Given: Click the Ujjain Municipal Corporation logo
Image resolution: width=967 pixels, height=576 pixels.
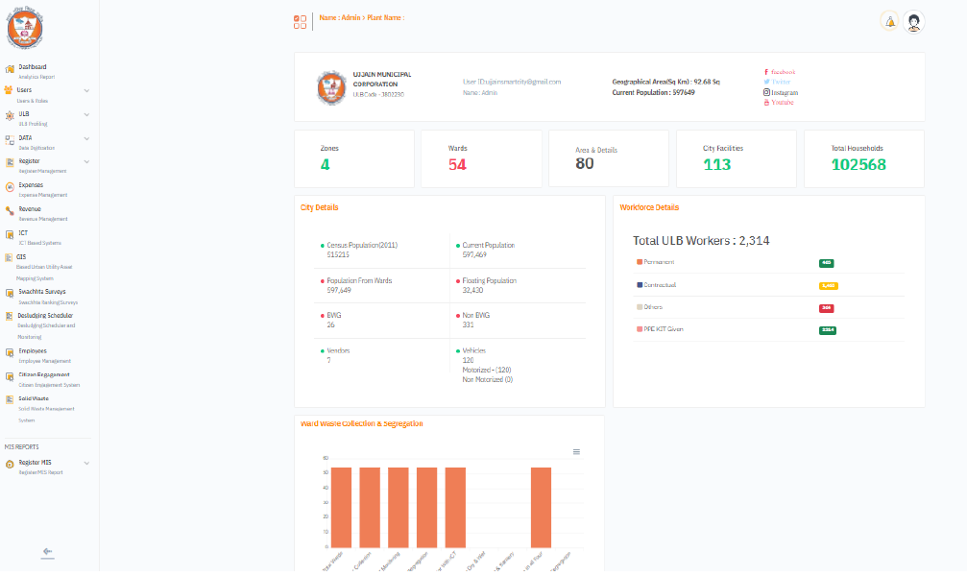Looking at the screenshot, I should coord(331,88).
